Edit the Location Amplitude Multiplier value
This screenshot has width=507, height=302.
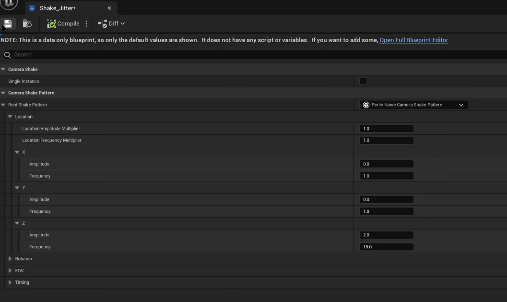[387, 128]
